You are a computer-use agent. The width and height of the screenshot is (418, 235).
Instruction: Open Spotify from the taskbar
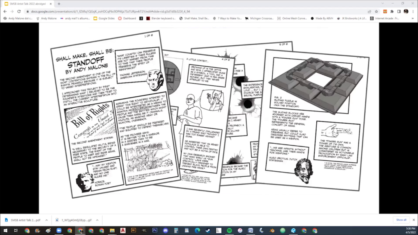coord(229,231)
